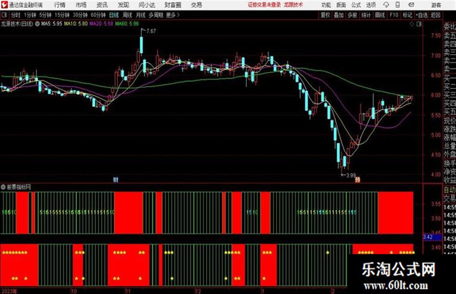
Task: Open the envelope message icon
Action: (411, 5)
